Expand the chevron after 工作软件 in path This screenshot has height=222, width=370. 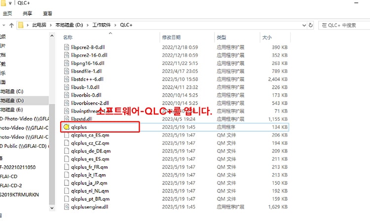pyautogui.click(x=115, y=25)
